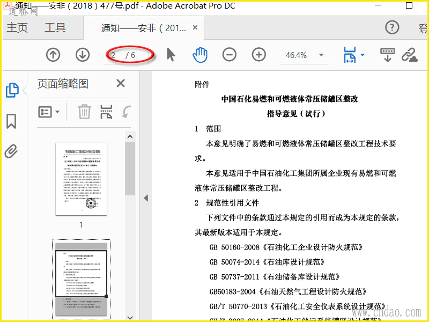Click the share link cloud icon
This screenshot has width=429, height=322.
point(410,55)
